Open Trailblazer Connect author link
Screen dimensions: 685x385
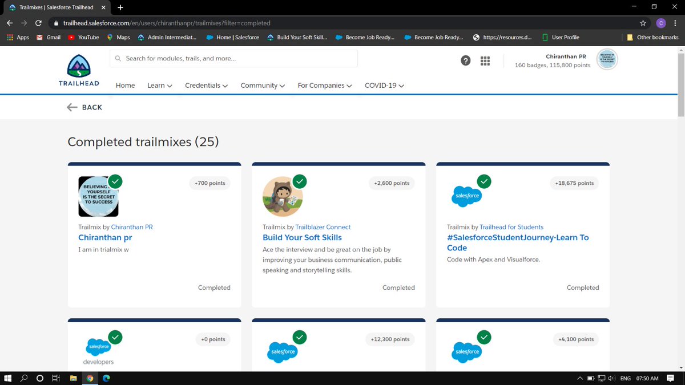point(323,227)
